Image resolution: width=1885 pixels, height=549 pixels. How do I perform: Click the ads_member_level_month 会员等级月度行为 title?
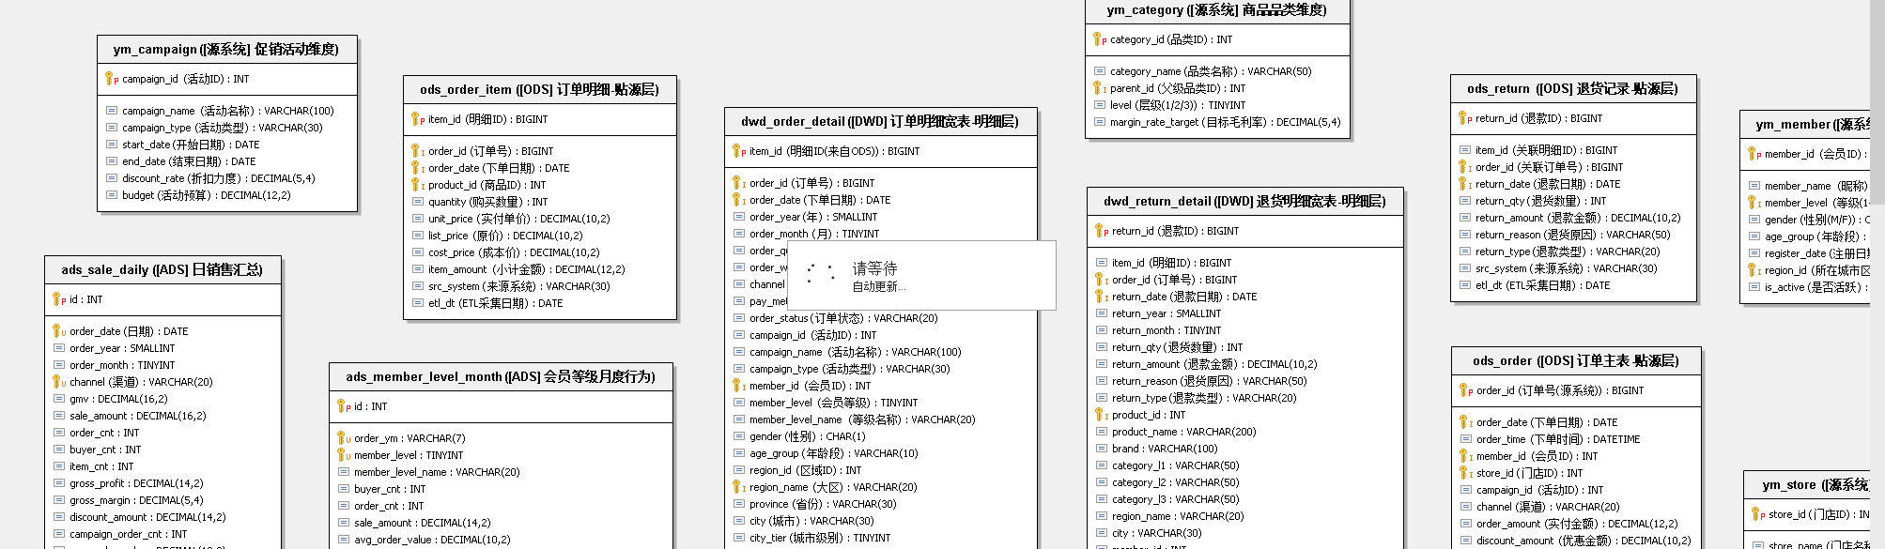pyautogui.click(x=501, y=377)
